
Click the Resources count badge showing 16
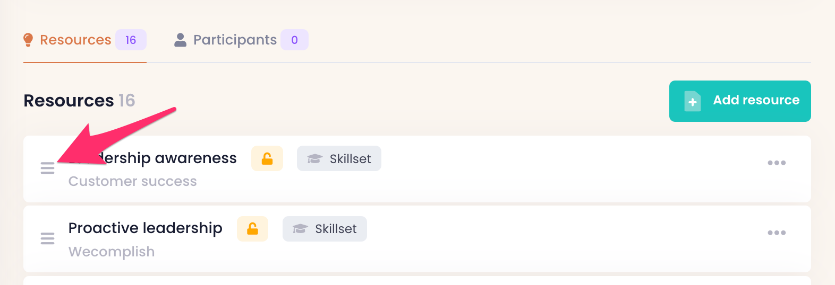click(131, 40)
